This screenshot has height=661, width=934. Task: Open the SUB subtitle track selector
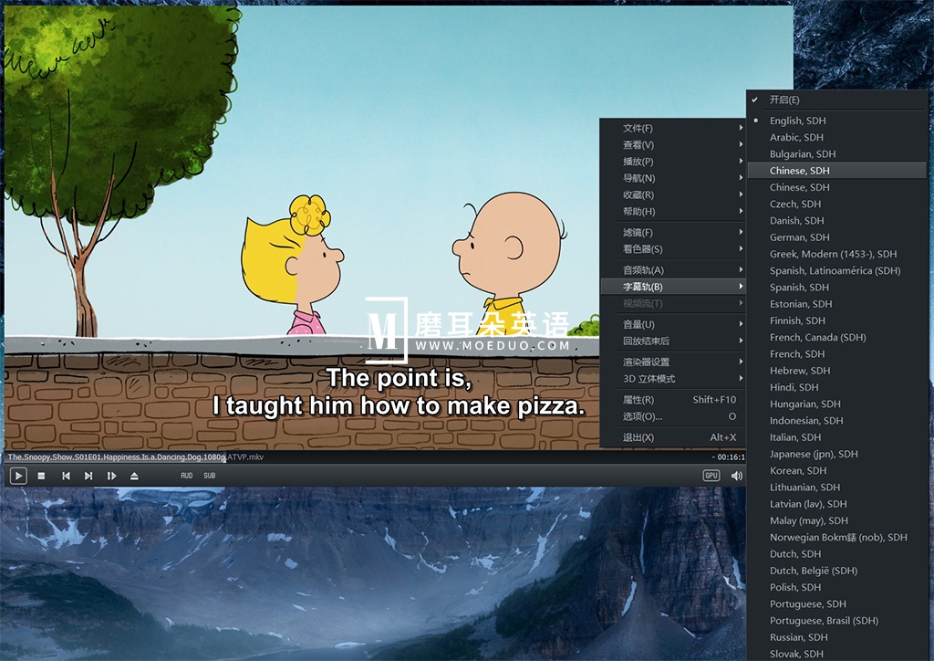point(210,476)
